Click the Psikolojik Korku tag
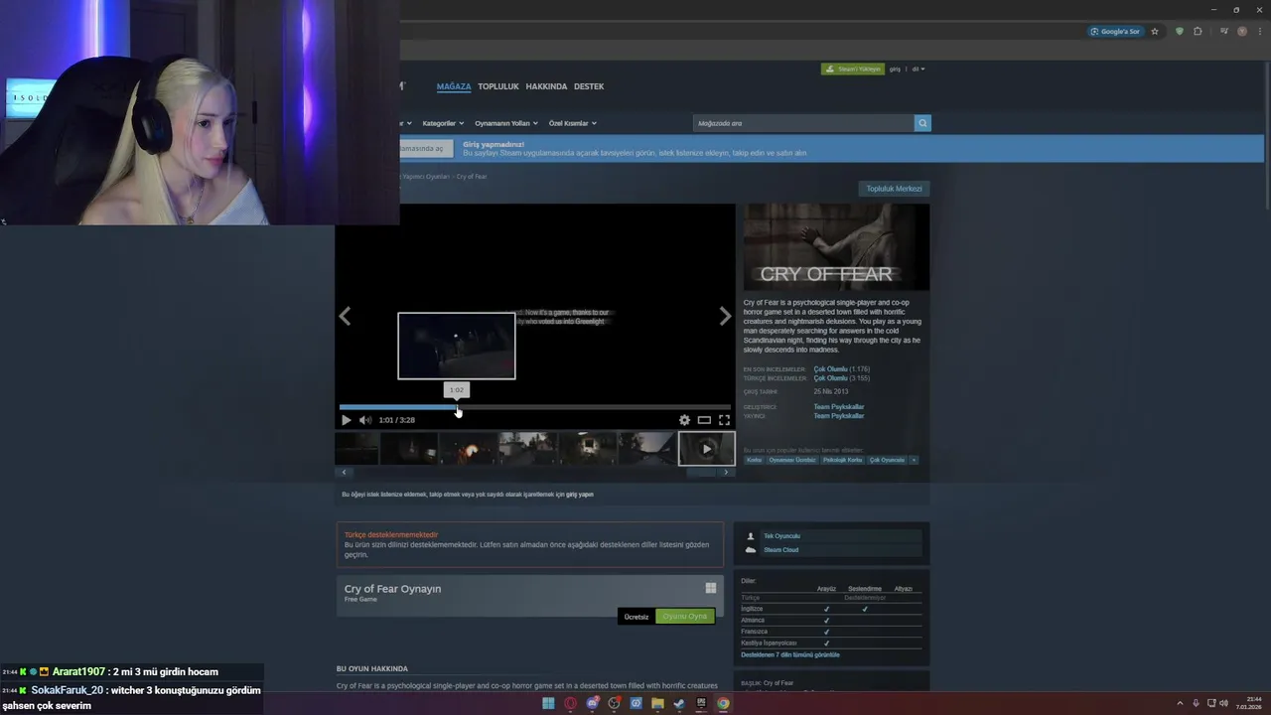 click(x=843, y=460)
